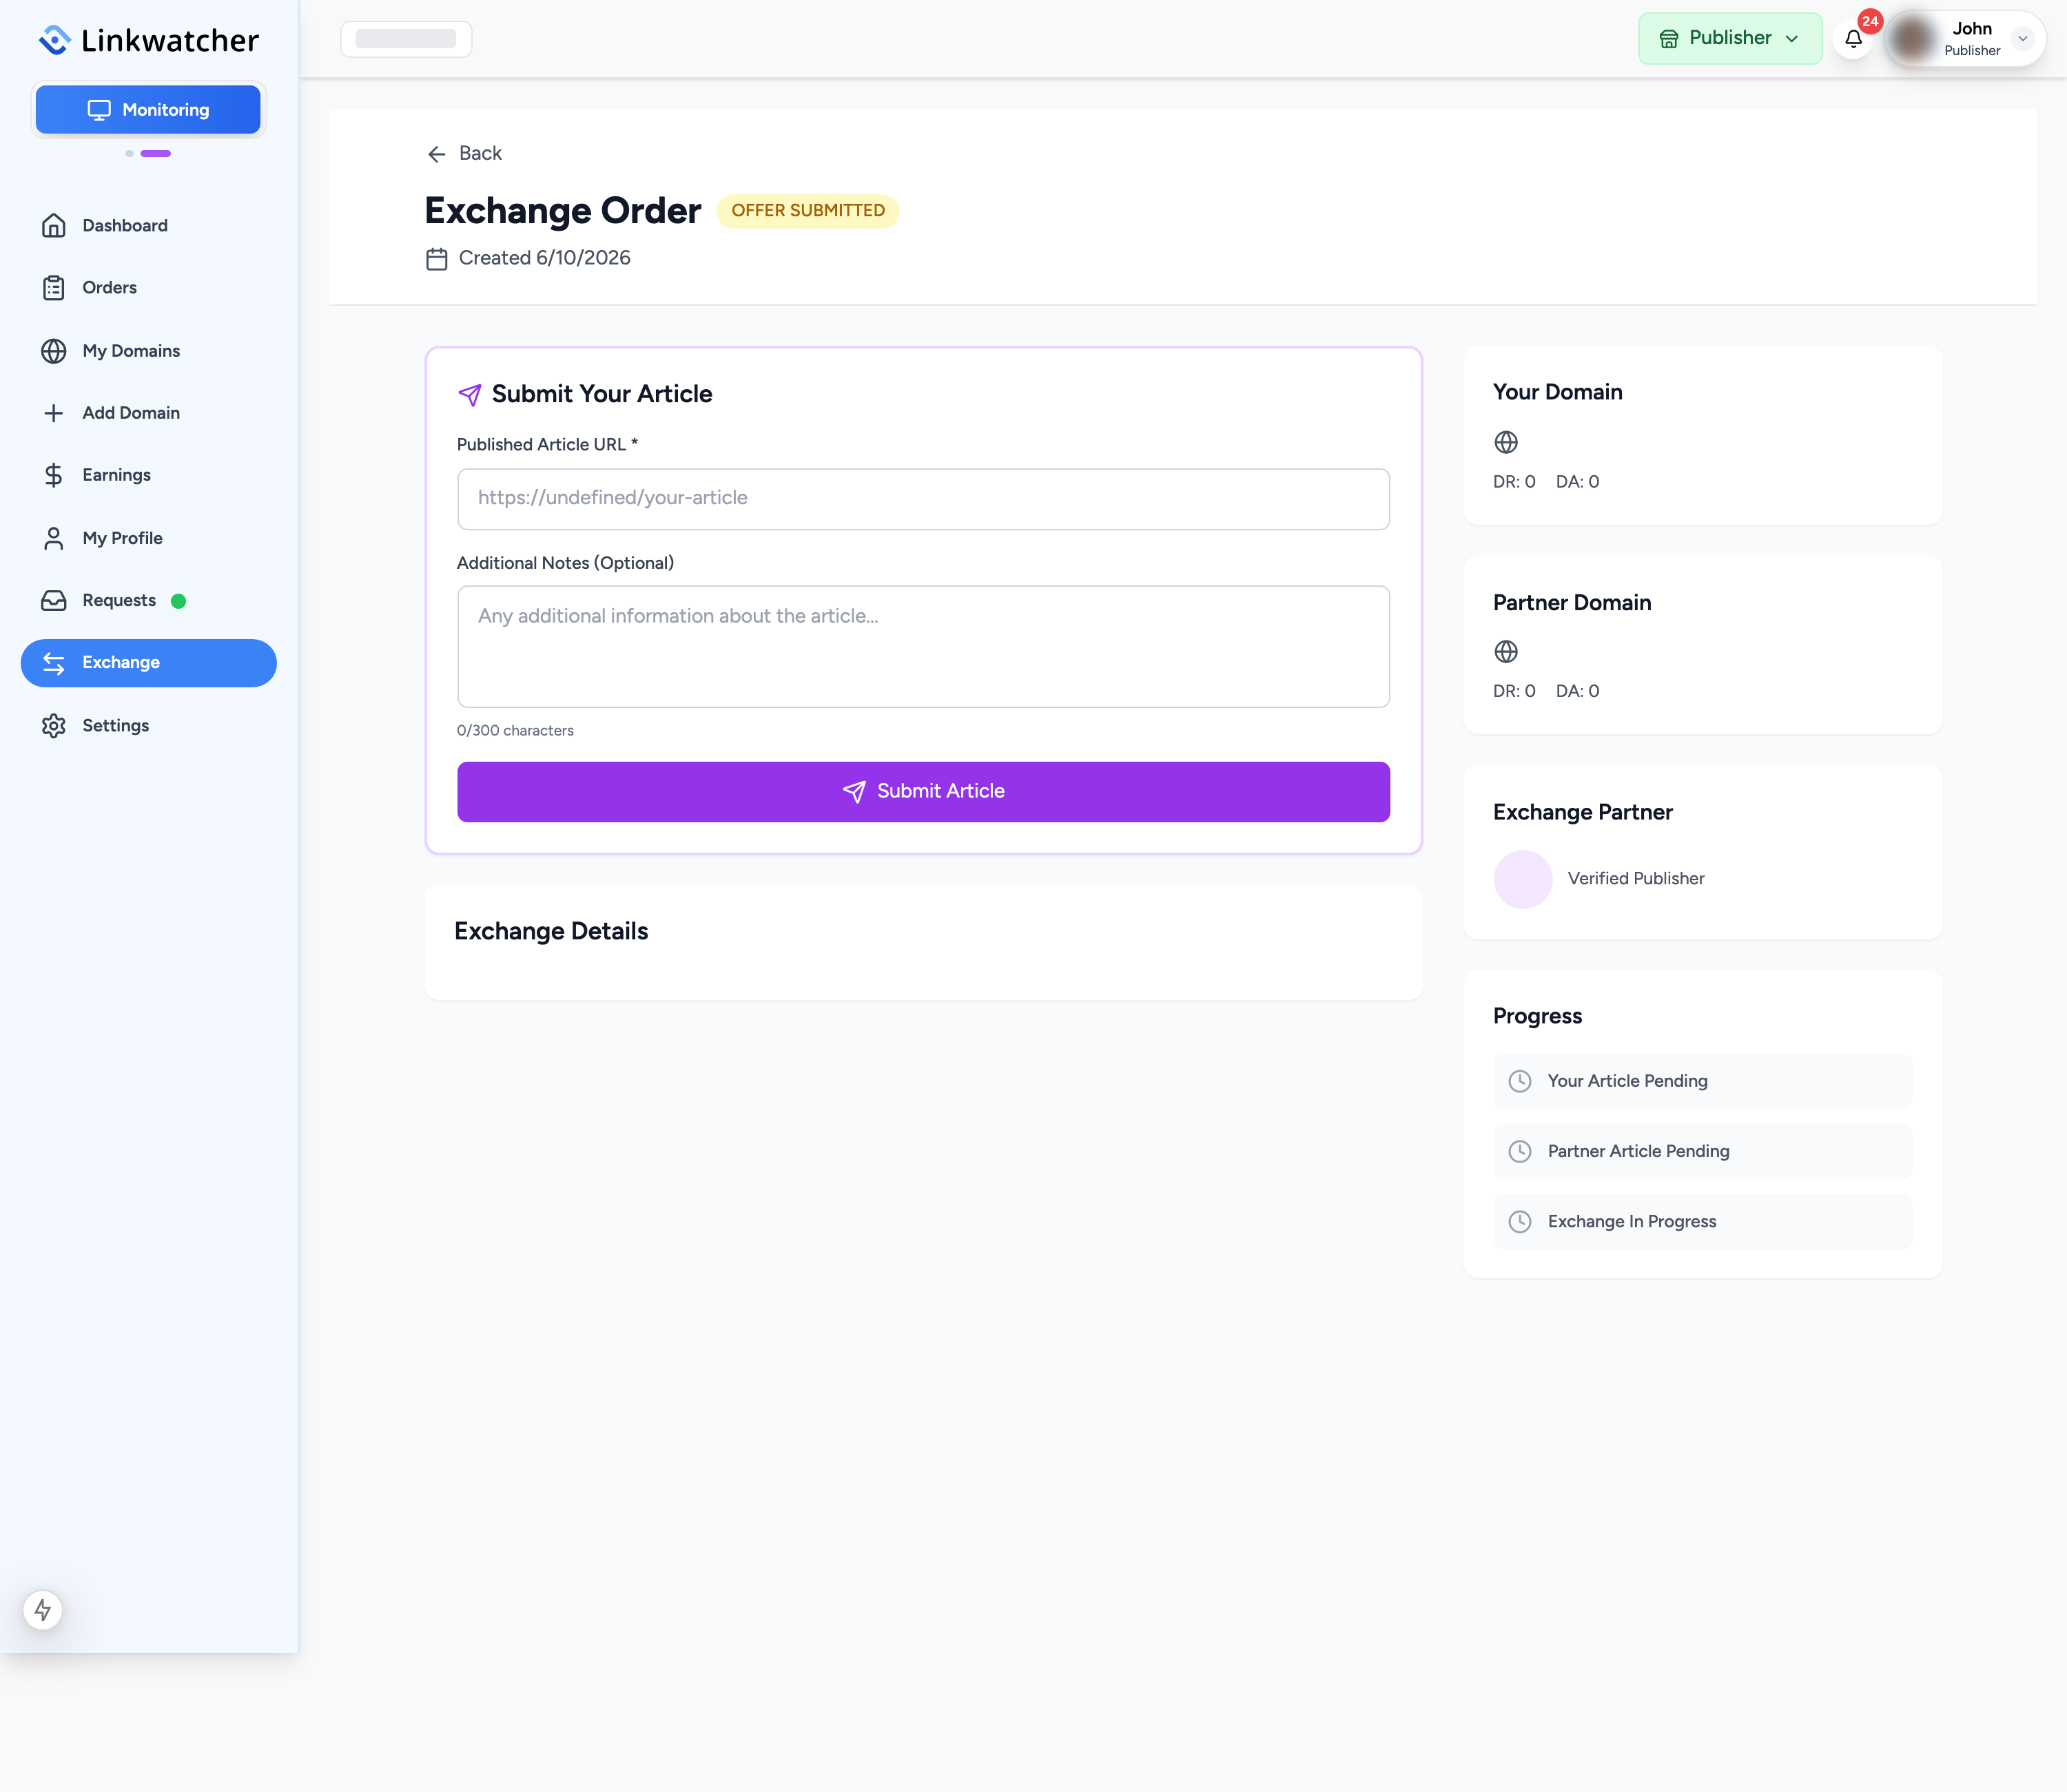Click the Submit Article button
Image resolution: width=2067 pixels, height=1792 pixels.
(923, 792)
